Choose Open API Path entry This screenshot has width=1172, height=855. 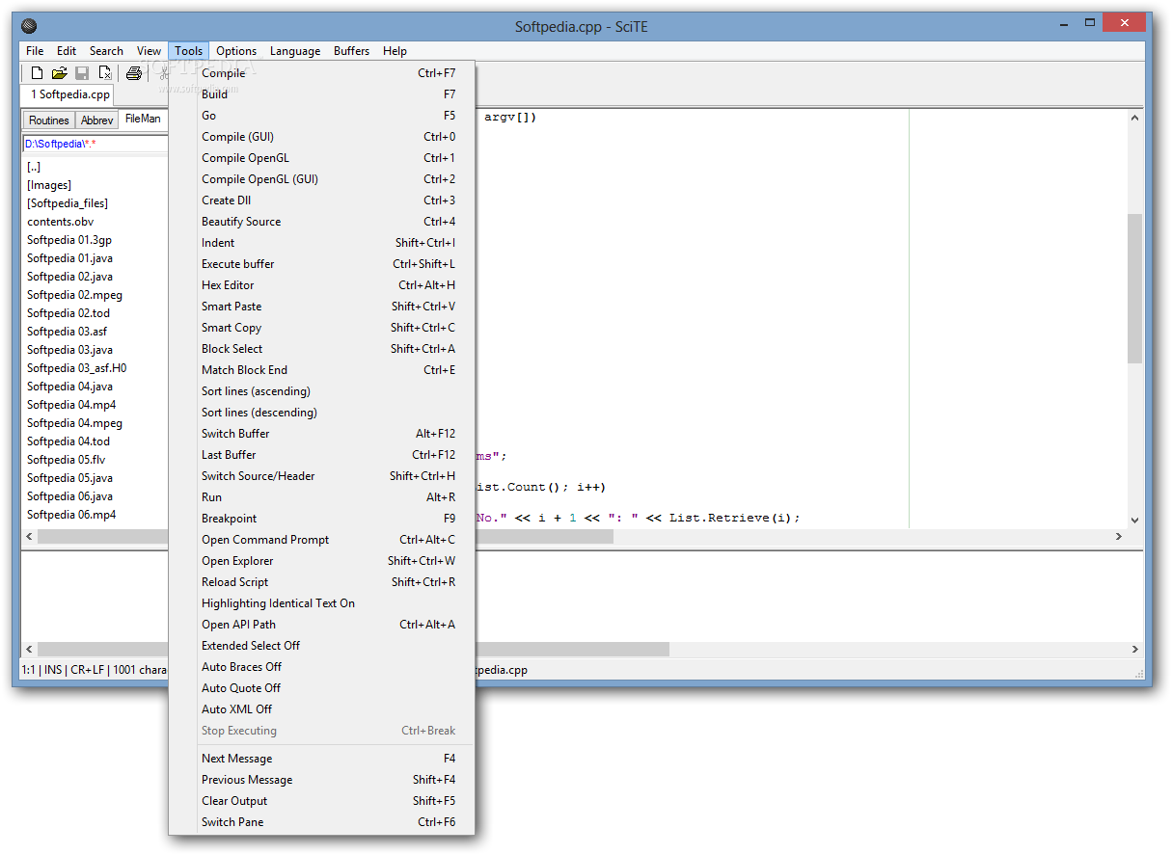click(x=322, y=625)
